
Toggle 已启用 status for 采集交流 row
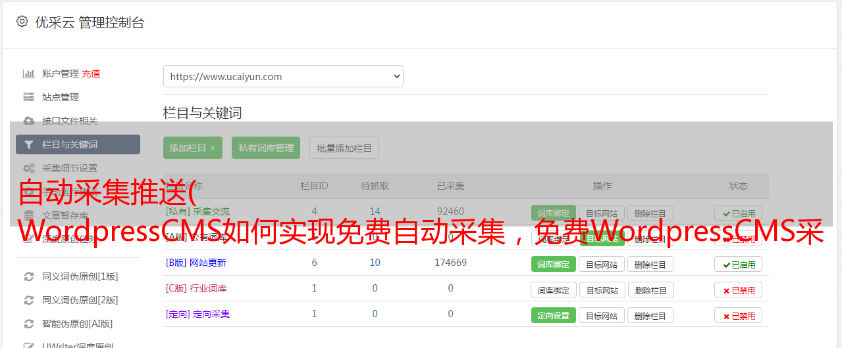pos(739,213)
